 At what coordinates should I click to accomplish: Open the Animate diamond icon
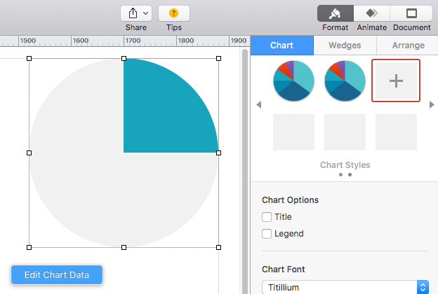tap(372, 13)
